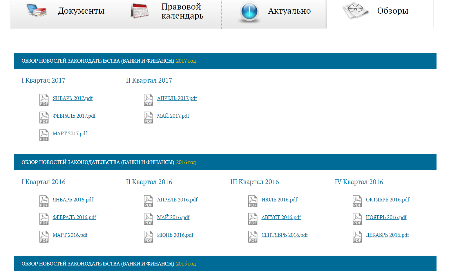The height and width of the screenshot is (271, 469).
Task: Click the PDF icon beside ЯНВАРЬ 2017.pdf
Action: (x=44, y=100)
